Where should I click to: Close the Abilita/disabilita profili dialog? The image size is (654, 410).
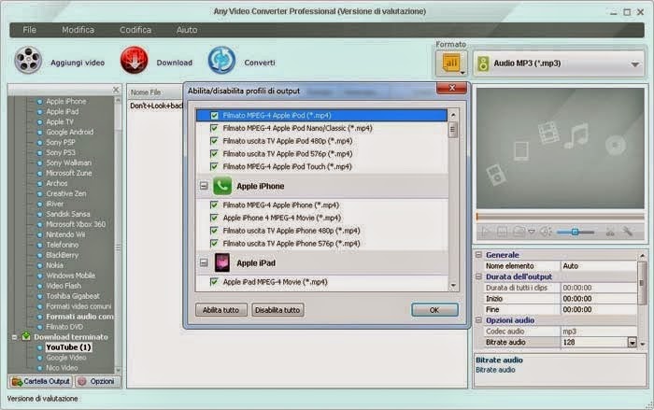click(x=451, y=88)
